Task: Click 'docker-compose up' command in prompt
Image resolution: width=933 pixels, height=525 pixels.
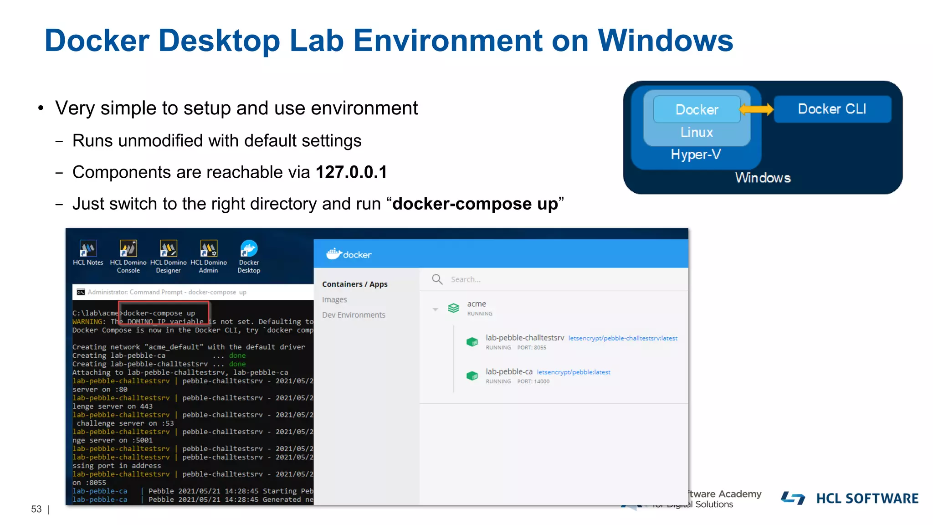Action: 159,313
